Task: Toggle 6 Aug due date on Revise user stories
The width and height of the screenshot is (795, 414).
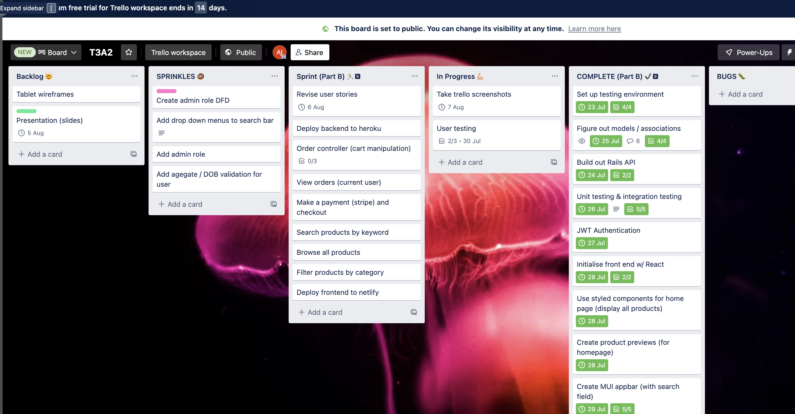Action: pyautogui.click(x=311, y=107)
